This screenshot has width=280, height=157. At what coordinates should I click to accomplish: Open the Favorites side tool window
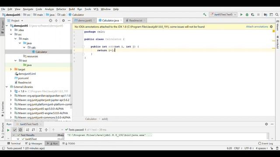click(x=3, y=109)
